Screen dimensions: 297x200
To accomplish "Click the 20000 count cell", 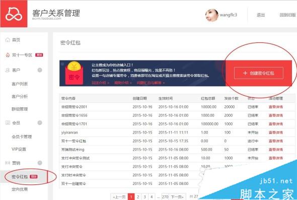I will 230,107.
